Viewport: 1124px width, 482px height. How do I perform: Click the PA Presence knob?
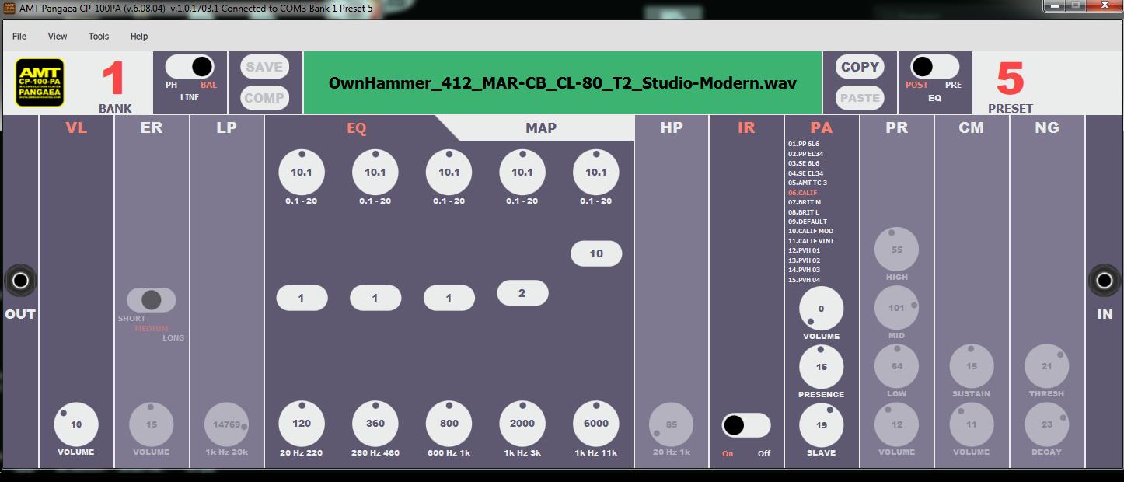pos(821,367)
